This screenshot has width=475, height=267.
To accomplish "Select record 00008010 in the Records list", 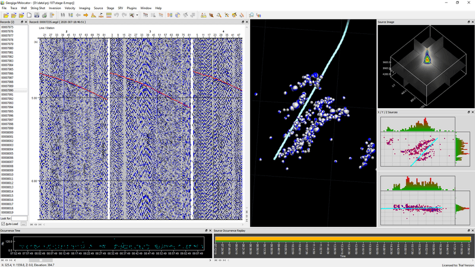I will tap(8, 174).
